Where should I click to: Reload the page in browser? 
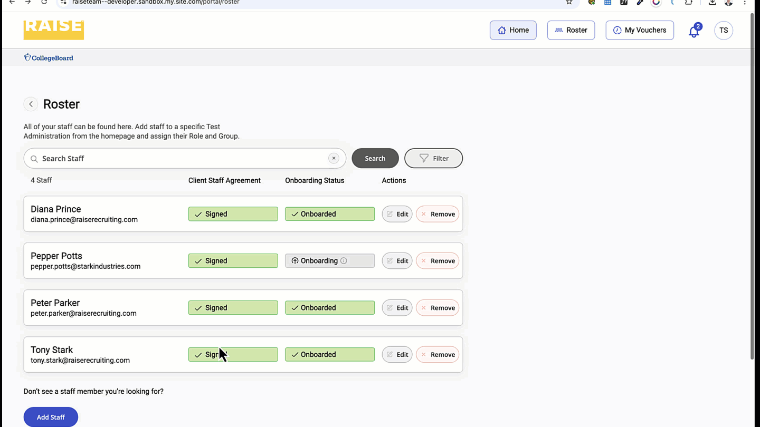click(44, 3)
